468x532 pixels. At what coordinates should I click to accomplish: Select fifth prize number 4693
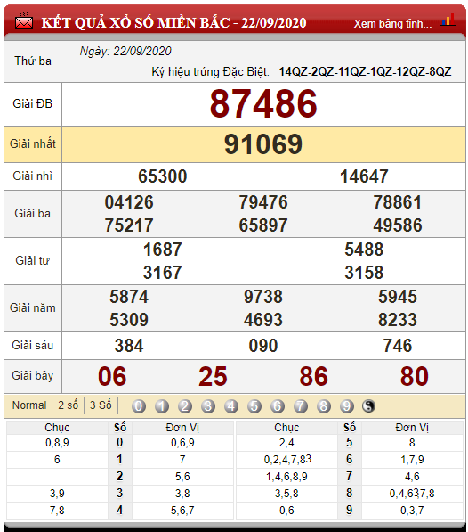pos(263,320)
